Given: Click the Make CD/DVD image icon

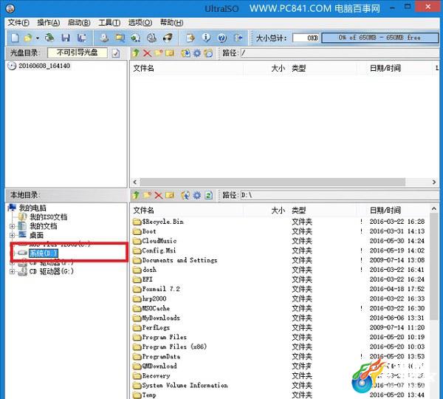Looking at the screenshot, I should point(105,38).
